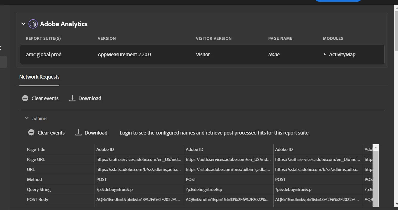The height and width of the screenshot is (210, 398).
Task: Collapse the adbims report suite chevron
Action: [26, 118]
